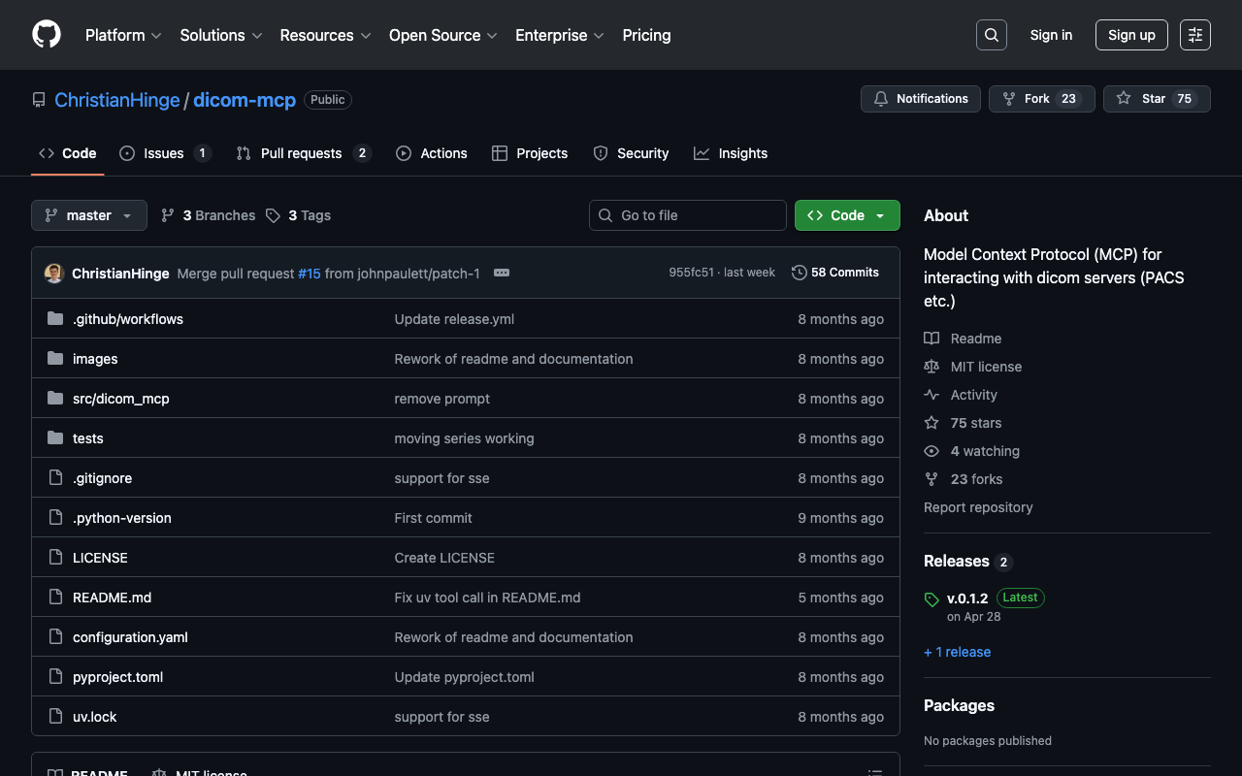Screen dimensions: 1242x776
Task: Click the GitHub logo icon
Action: pyautogui.click(x=47, y=35)
